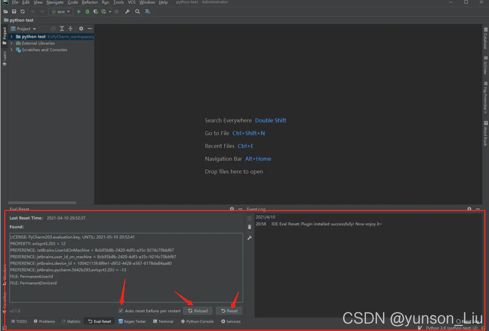
Task: Click the Forward navigation arrow
Action: pos(42,12)
